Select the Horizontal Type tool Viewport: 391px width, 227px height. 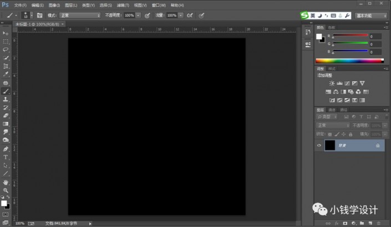tap(6, 157)
